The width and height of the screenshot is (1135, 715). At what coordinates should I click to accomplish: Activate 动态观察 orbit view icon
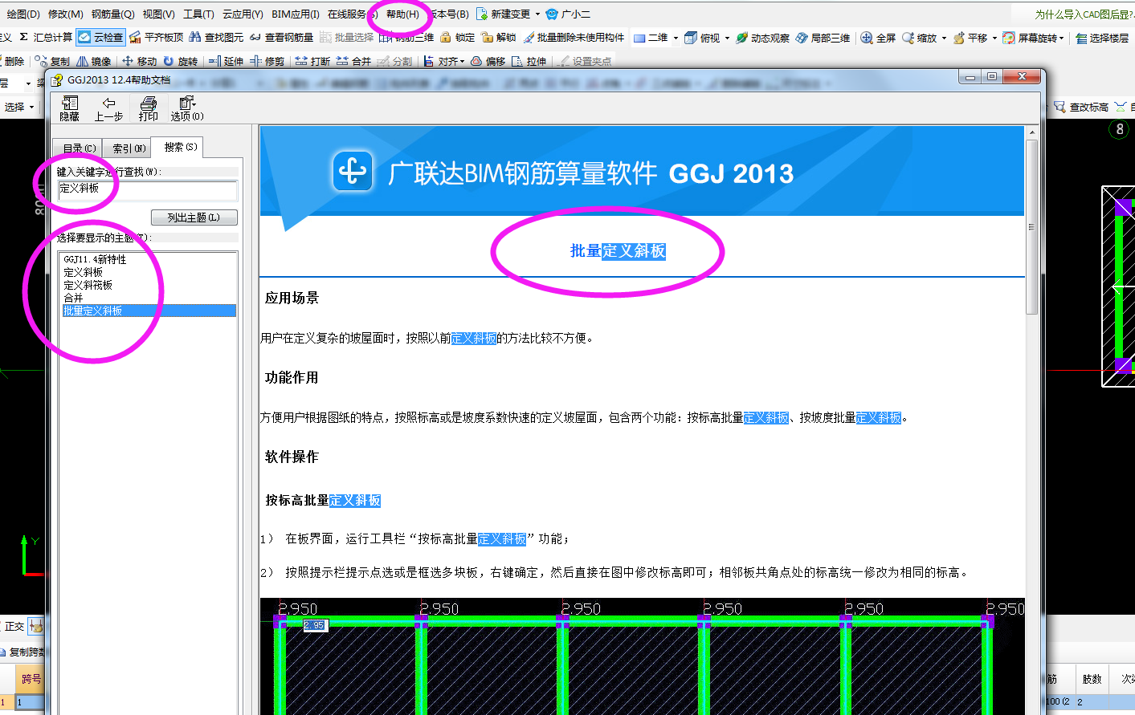742,38
